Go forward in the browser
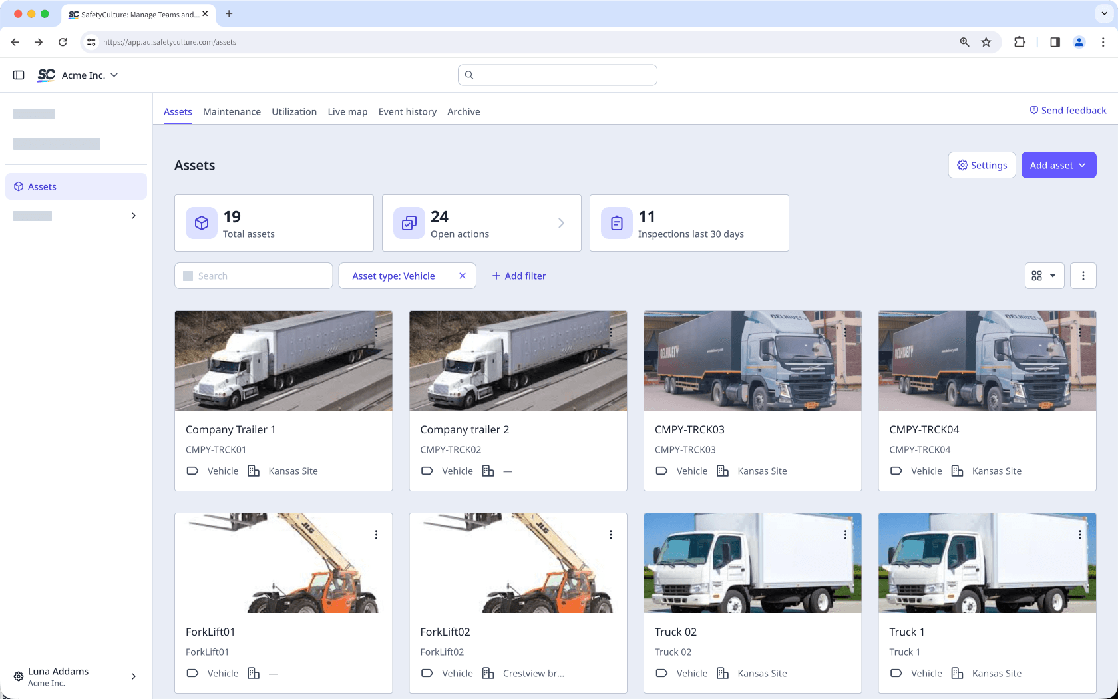 click(39, 42)
